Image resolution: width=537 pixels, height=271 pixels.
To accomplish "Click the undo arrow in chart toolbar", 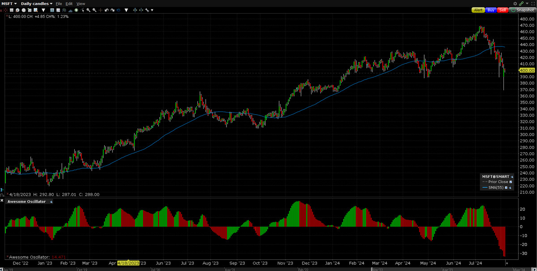I will pos(107,10).
